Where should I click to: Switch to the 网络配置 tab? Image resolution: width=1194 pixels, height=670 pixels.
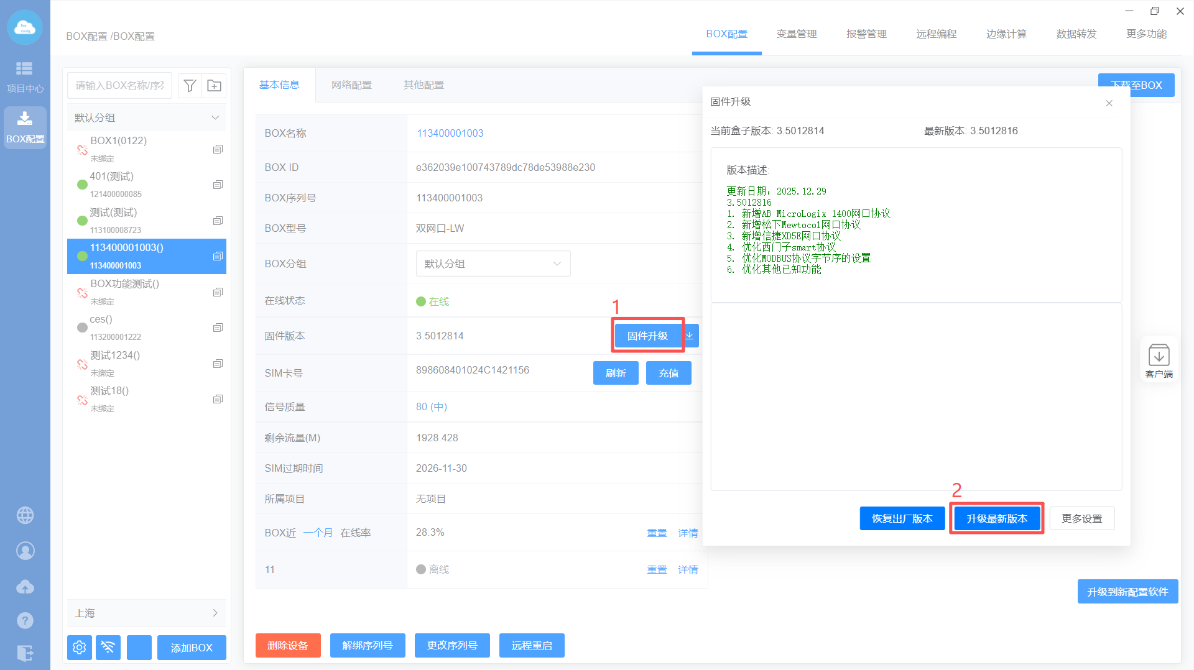[351, 85]
